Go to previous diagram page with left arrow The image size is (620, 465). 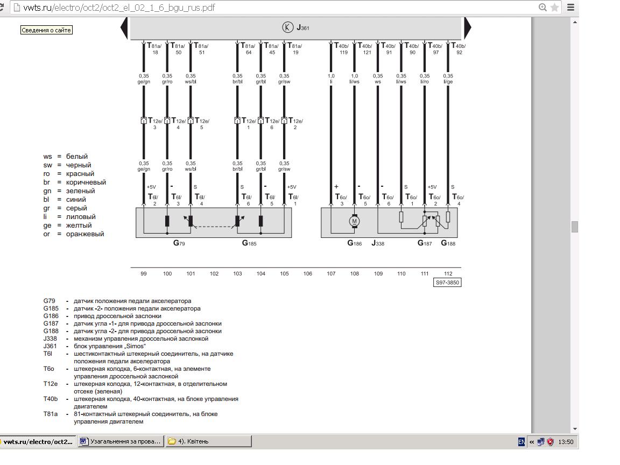tap(124, 28)
